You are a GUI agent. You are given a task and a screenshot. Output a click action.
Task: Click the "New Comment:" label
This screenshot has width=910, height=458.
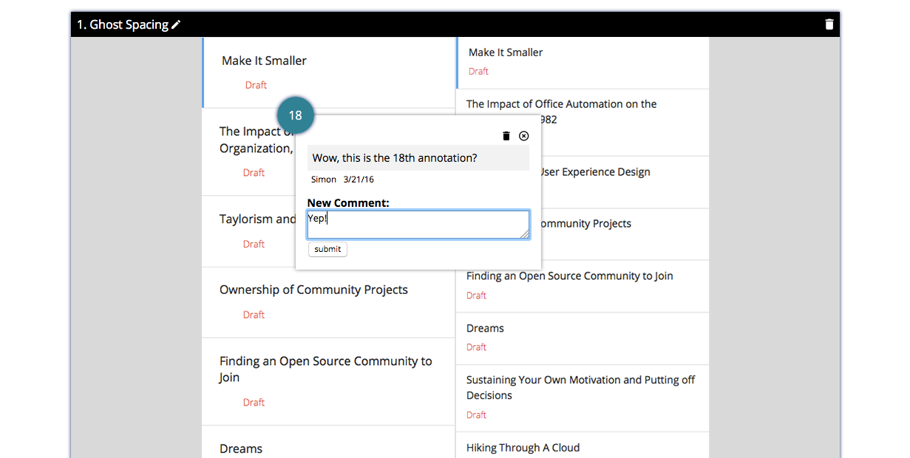click(348, 202)
